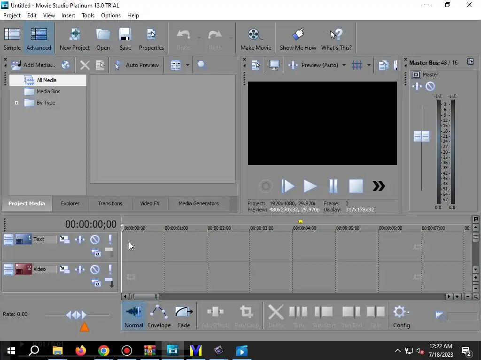Search the media bins

coord(202,65)
